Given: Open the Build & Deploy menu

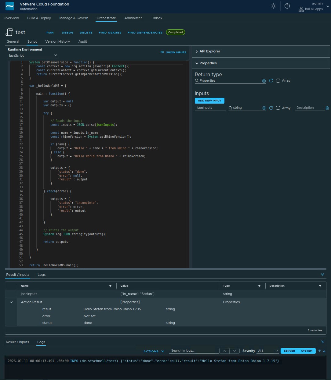Looking at the screenshot, I should (39, 18).
